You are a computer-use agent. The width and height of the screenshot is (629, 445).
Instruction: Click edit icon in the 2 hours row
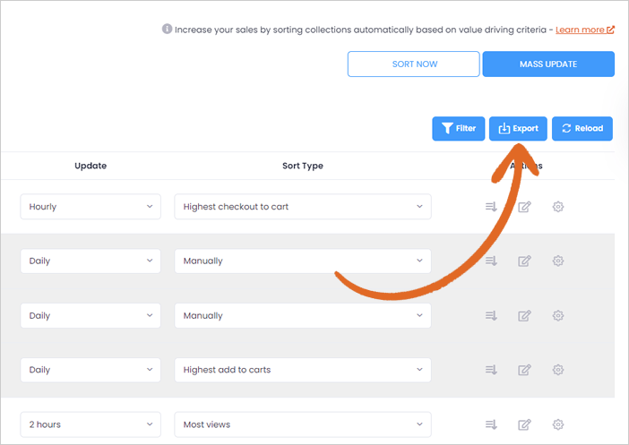[x=524, y=424]
